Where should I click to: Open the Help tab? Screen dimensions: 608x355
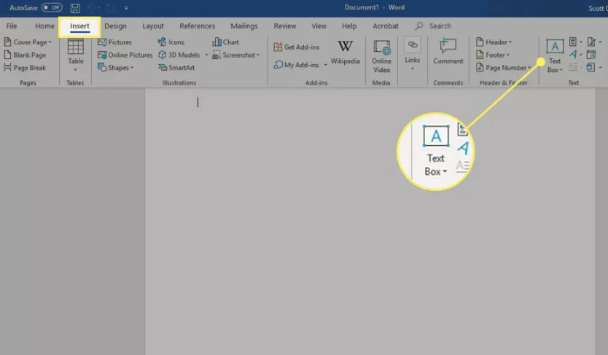(349, 26)
